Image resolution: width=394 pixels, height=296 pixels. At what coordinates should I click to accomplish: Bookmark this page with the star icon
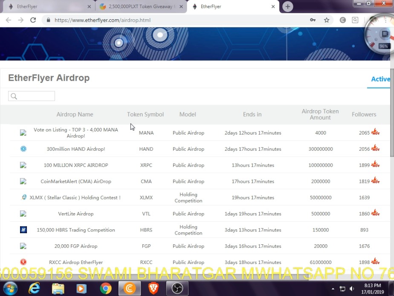(326, 20)
